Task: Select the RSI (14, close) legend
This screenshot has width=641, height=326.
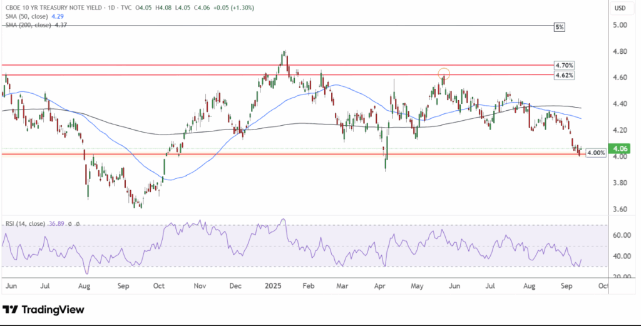Action: click(x=24, y=222)
